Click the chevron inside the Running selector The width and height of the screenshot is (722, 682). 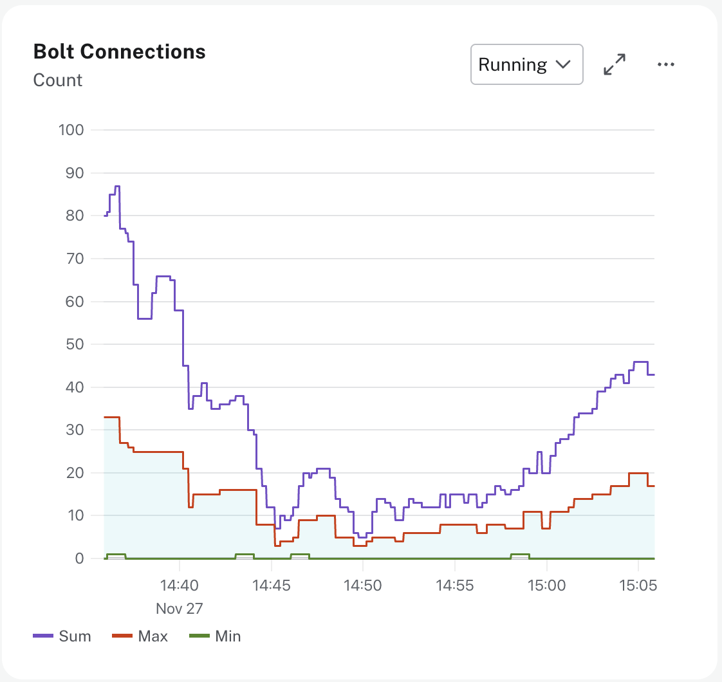(x=563, y=64)
